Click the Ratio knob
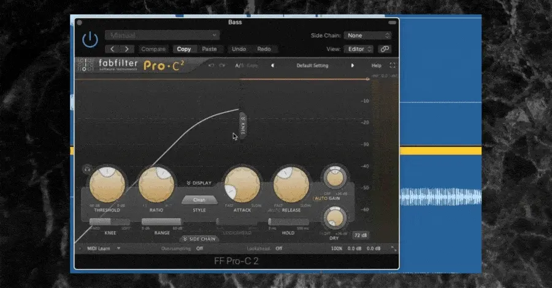This screenshot has height=288, width=552. 156,185
